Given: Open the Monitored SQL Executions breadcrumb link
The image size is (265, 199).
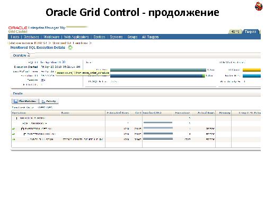Looking at the screenshot, I should tap(70, 43).
